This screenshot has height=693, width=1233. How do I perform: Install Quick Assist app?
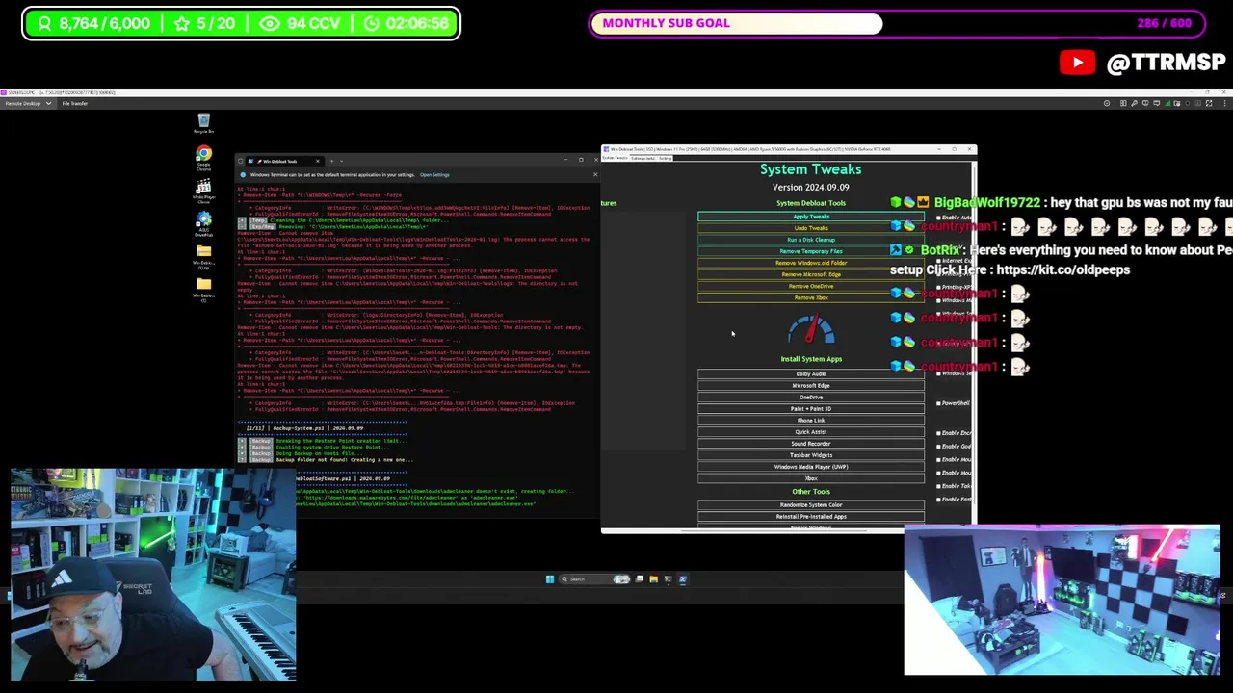[x=811, y=432]
